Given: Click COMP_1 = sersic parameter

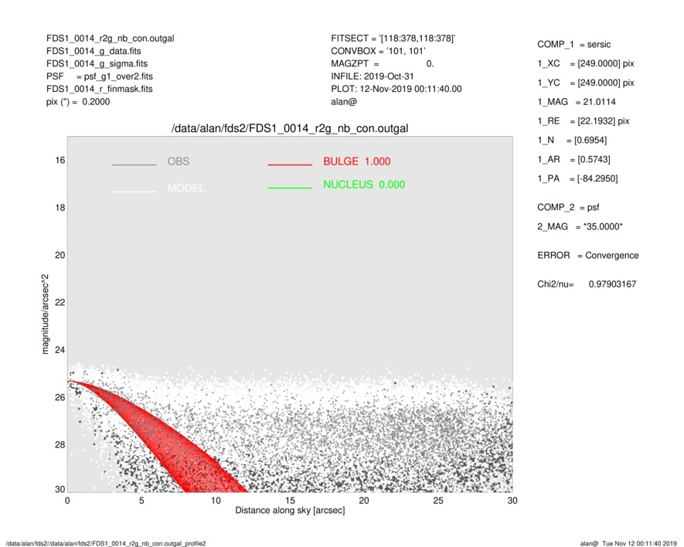Looking at the screenshot, I should [573, 45].
